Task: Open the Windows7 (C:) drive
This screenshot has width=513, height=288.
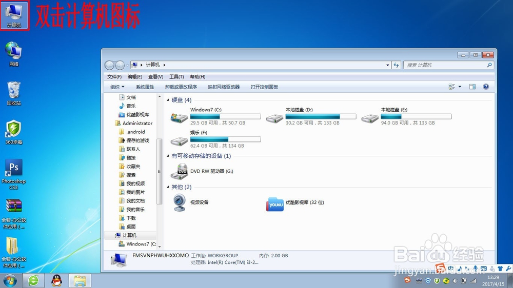Action: (x=215, y=116)
